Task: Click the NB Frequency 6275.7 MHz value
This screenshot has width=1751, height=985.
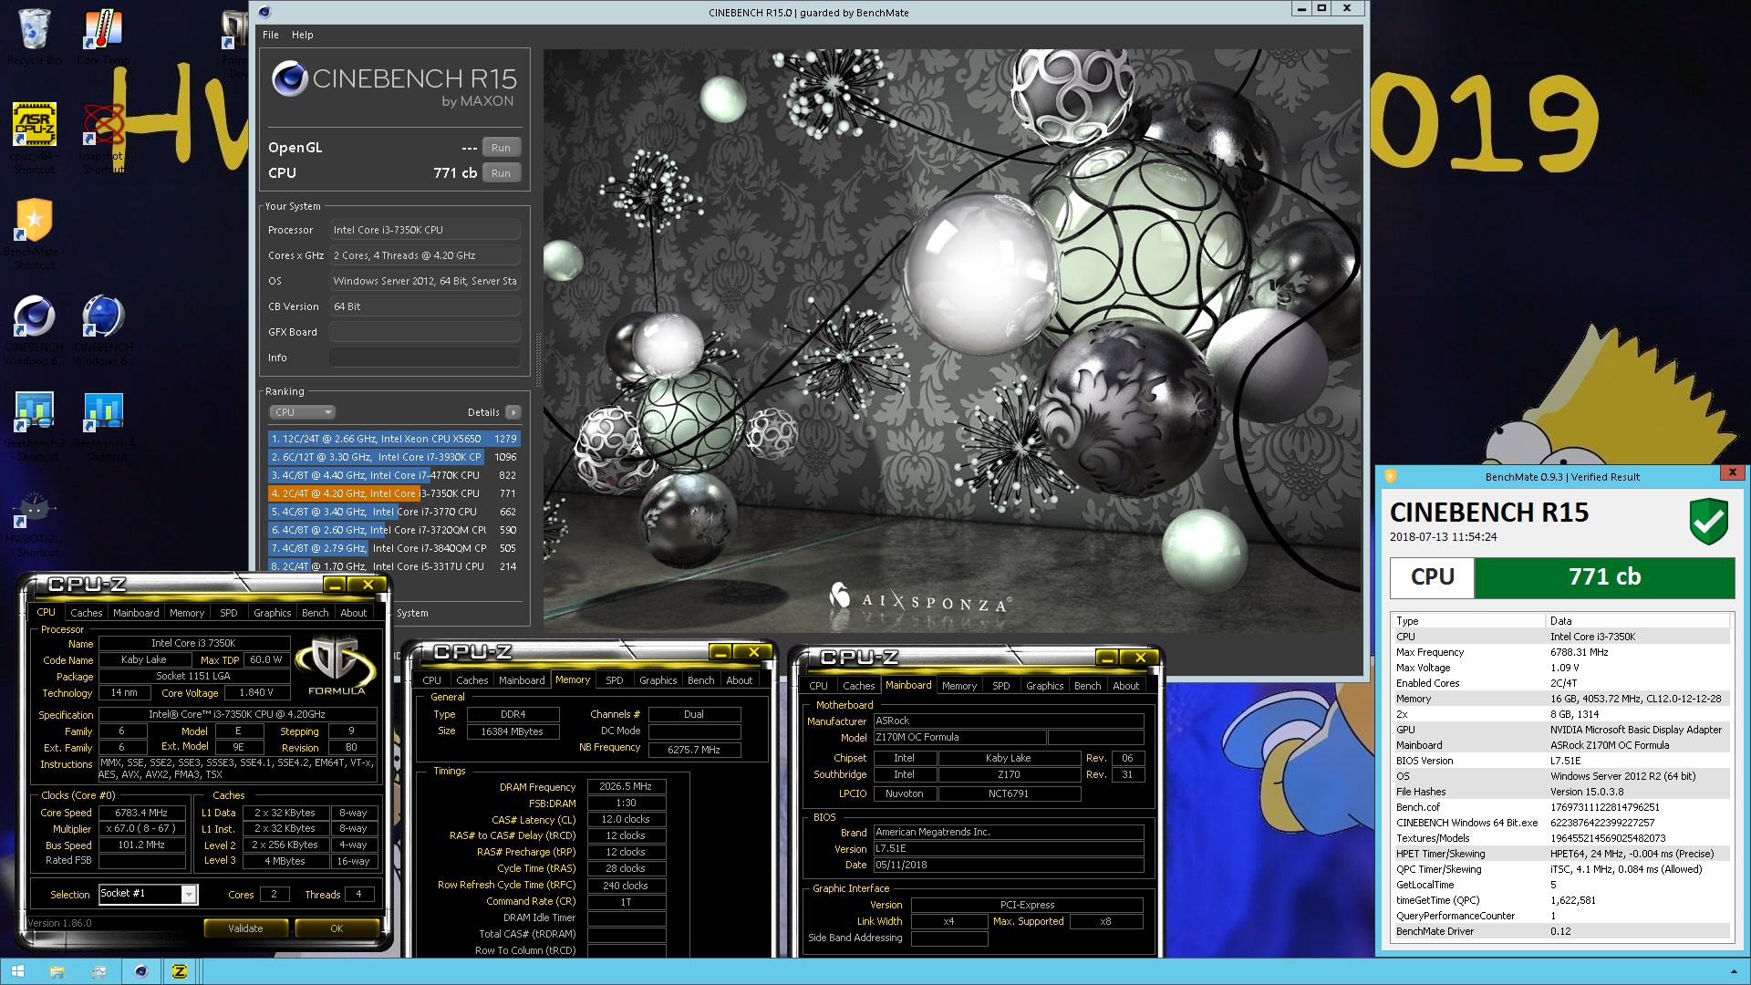Action: click(x=693, y=750)
